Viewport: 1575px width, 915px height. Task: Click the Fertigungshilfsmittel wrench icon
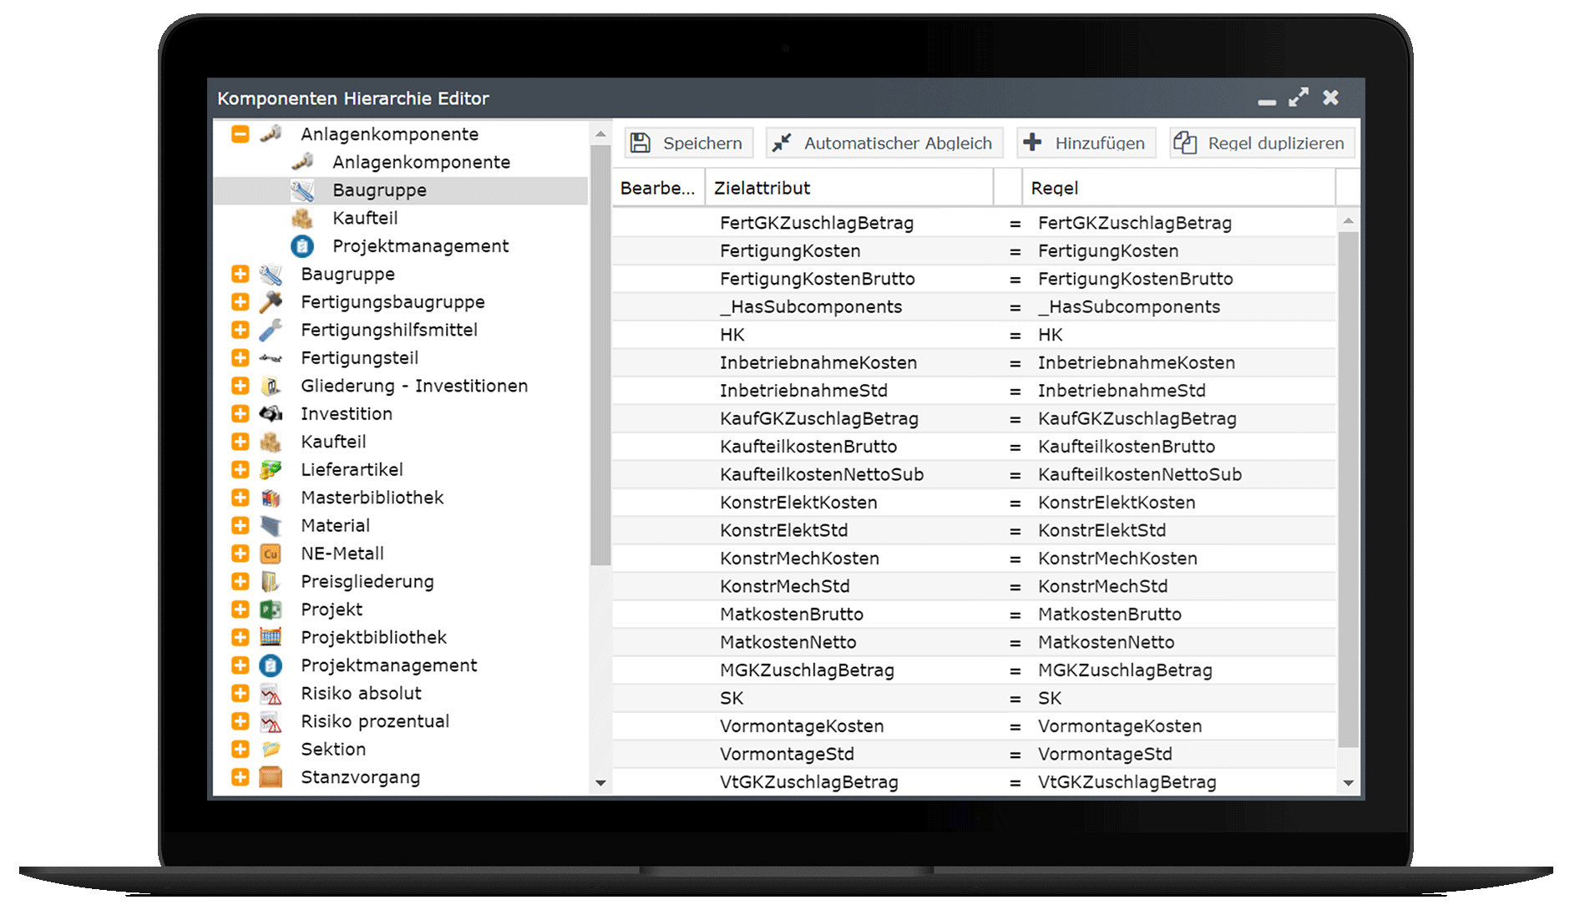(271, 330)
